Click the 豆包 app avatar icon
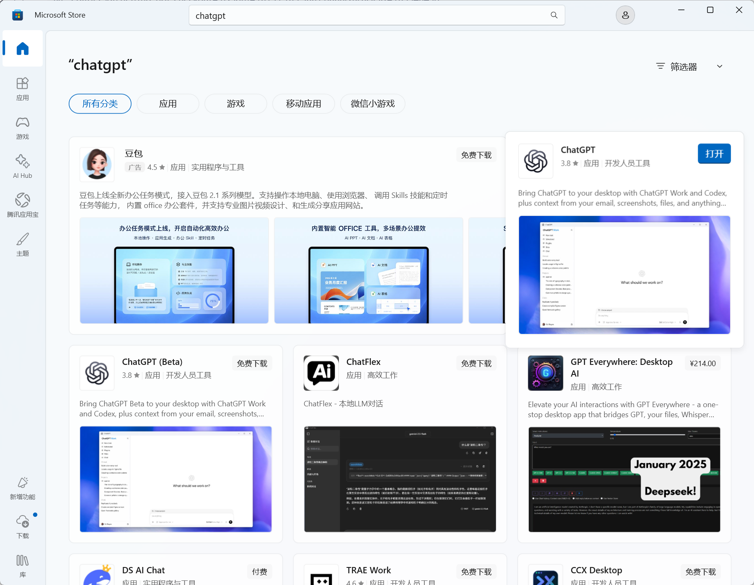The height and width of the screenshot is (585, 754). click(97, 164)
